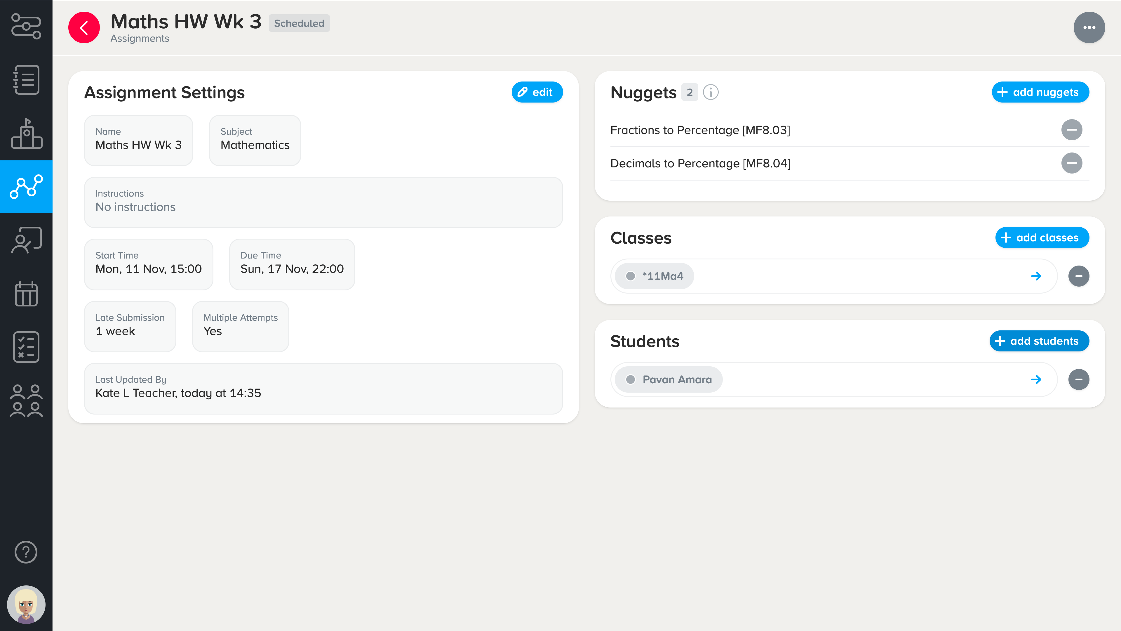Remove Decimals to Percentage nugget
Image resolution: width=1121 pixels, height=631 pixels.
(1071, 163)
